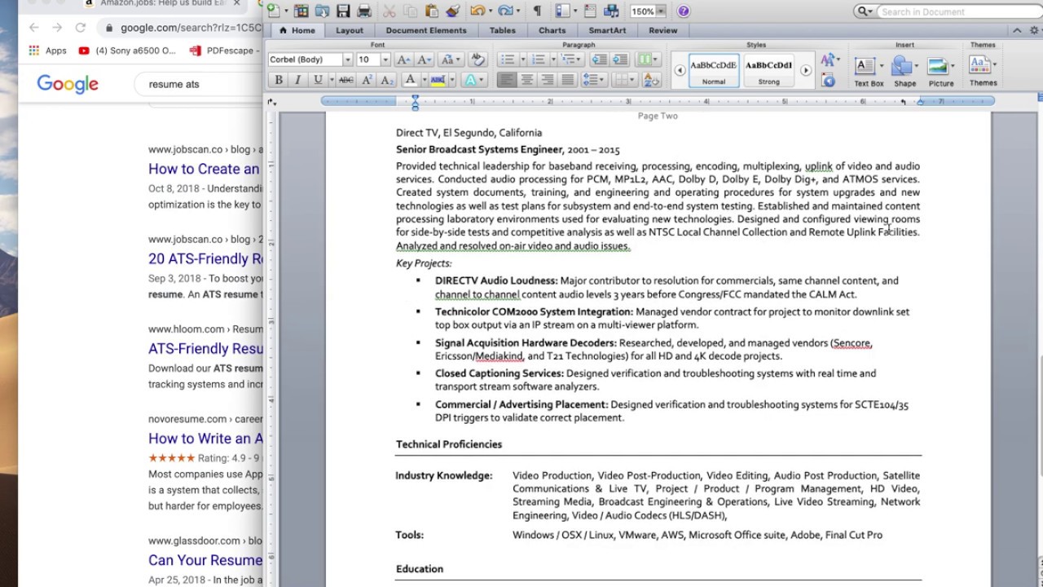This screenshot has height=587, width=1043.
Task: Click the Numbered List icon
Action: tap(538, 60)
